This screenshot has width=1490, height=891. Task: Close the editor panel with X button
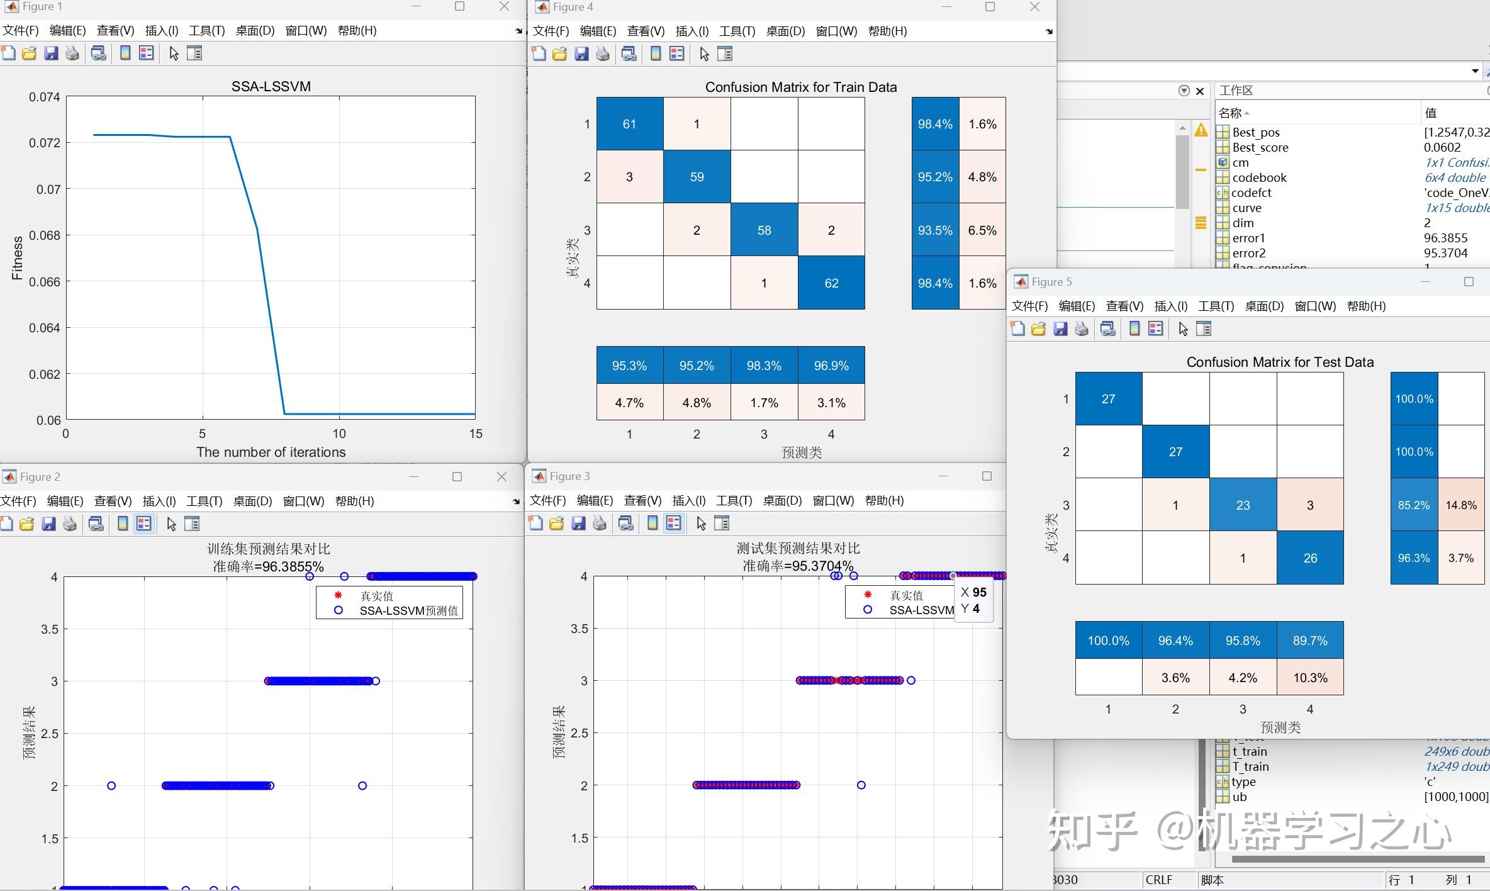click(1200, 91)
